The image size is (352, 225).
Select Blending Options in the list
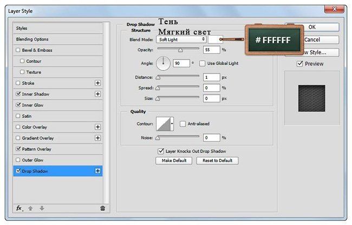point(58,39)
